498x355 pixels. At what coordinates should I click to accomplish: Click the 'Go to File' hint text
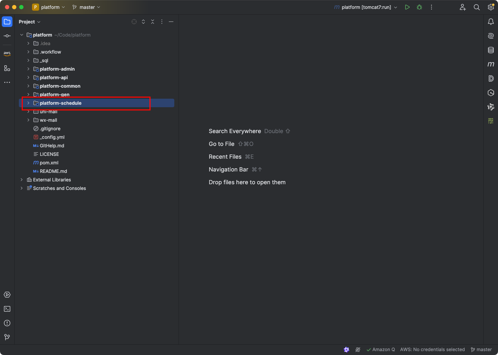222,144
